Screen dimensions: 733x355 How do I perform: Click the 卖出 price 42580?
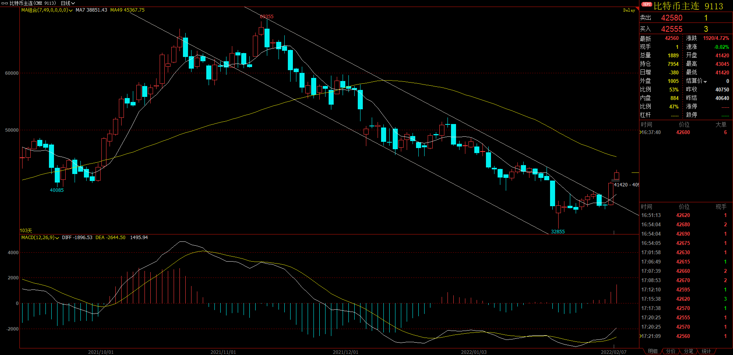point(672,18)
